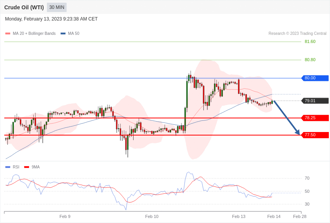Screen dimensions: 330x223
Task: Click the blue 80.00 pivot price tag
Action: [315, 78]
